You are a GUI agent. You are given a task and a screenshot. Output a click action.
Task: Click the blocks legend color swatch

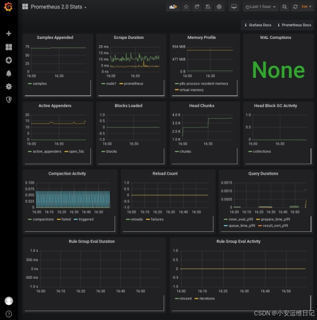click(103, 152)
